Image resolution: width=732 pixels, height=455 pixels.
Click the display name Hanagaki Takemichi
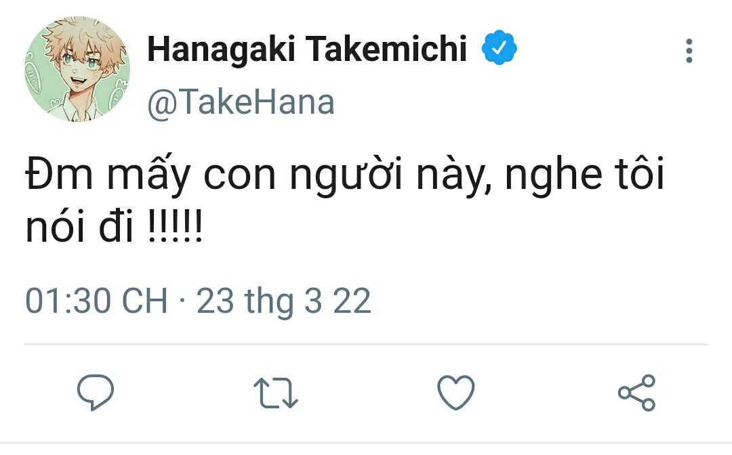pos(307,49)
